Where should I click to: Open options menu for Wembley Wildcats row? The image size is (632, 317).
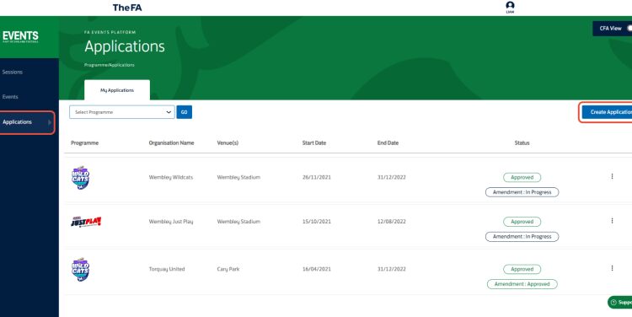coord(612,176)
